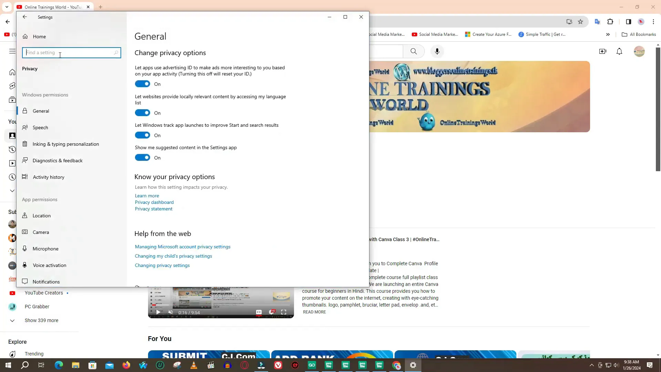
Task: Open the Learn more link
Action: tap(147, 196)
